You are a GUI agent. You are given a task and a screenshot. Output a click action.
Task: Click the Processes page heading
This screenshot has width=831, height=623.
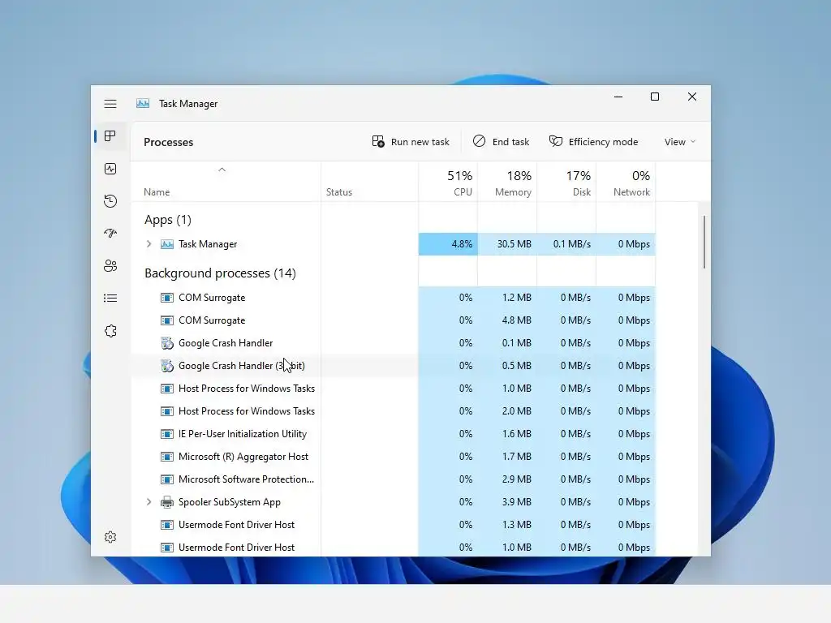click(169, 142)
